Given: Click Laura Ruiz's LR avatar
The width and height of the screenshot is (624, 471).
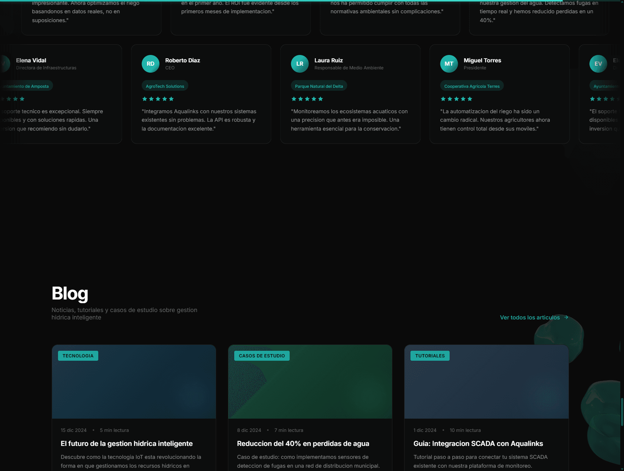Looking at the screenshot, I should pos(300,64).
